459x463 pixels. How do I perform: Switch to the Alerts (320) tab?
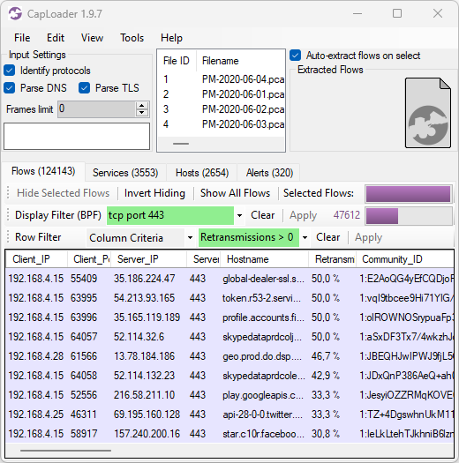(269, 173)
